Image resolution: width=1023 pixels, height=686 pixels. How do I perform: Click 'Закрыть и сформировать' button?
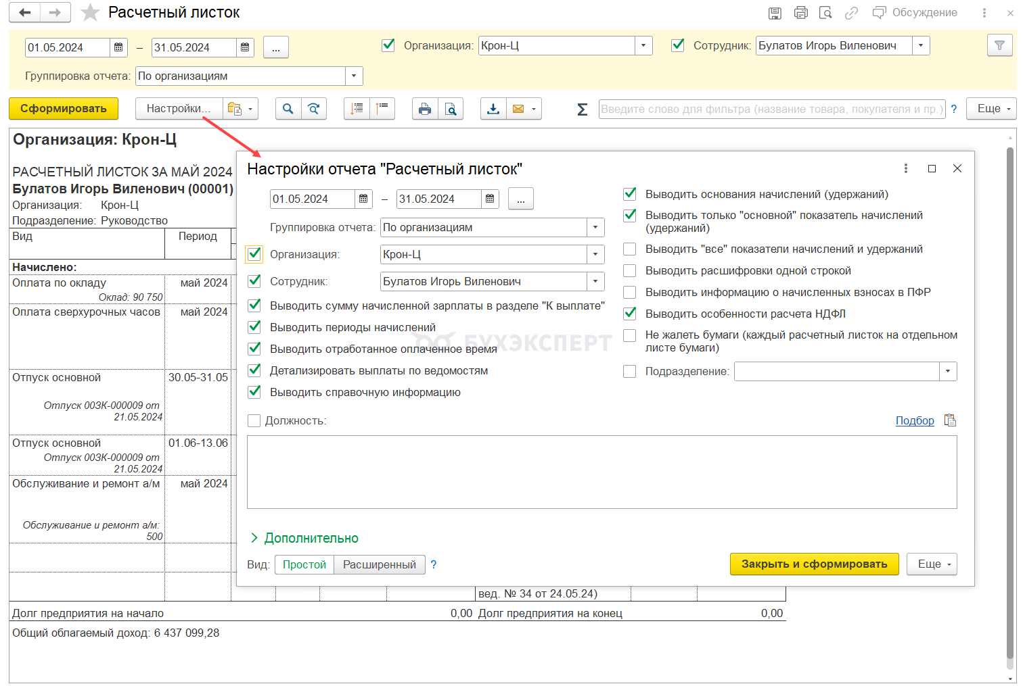(814, 564)
